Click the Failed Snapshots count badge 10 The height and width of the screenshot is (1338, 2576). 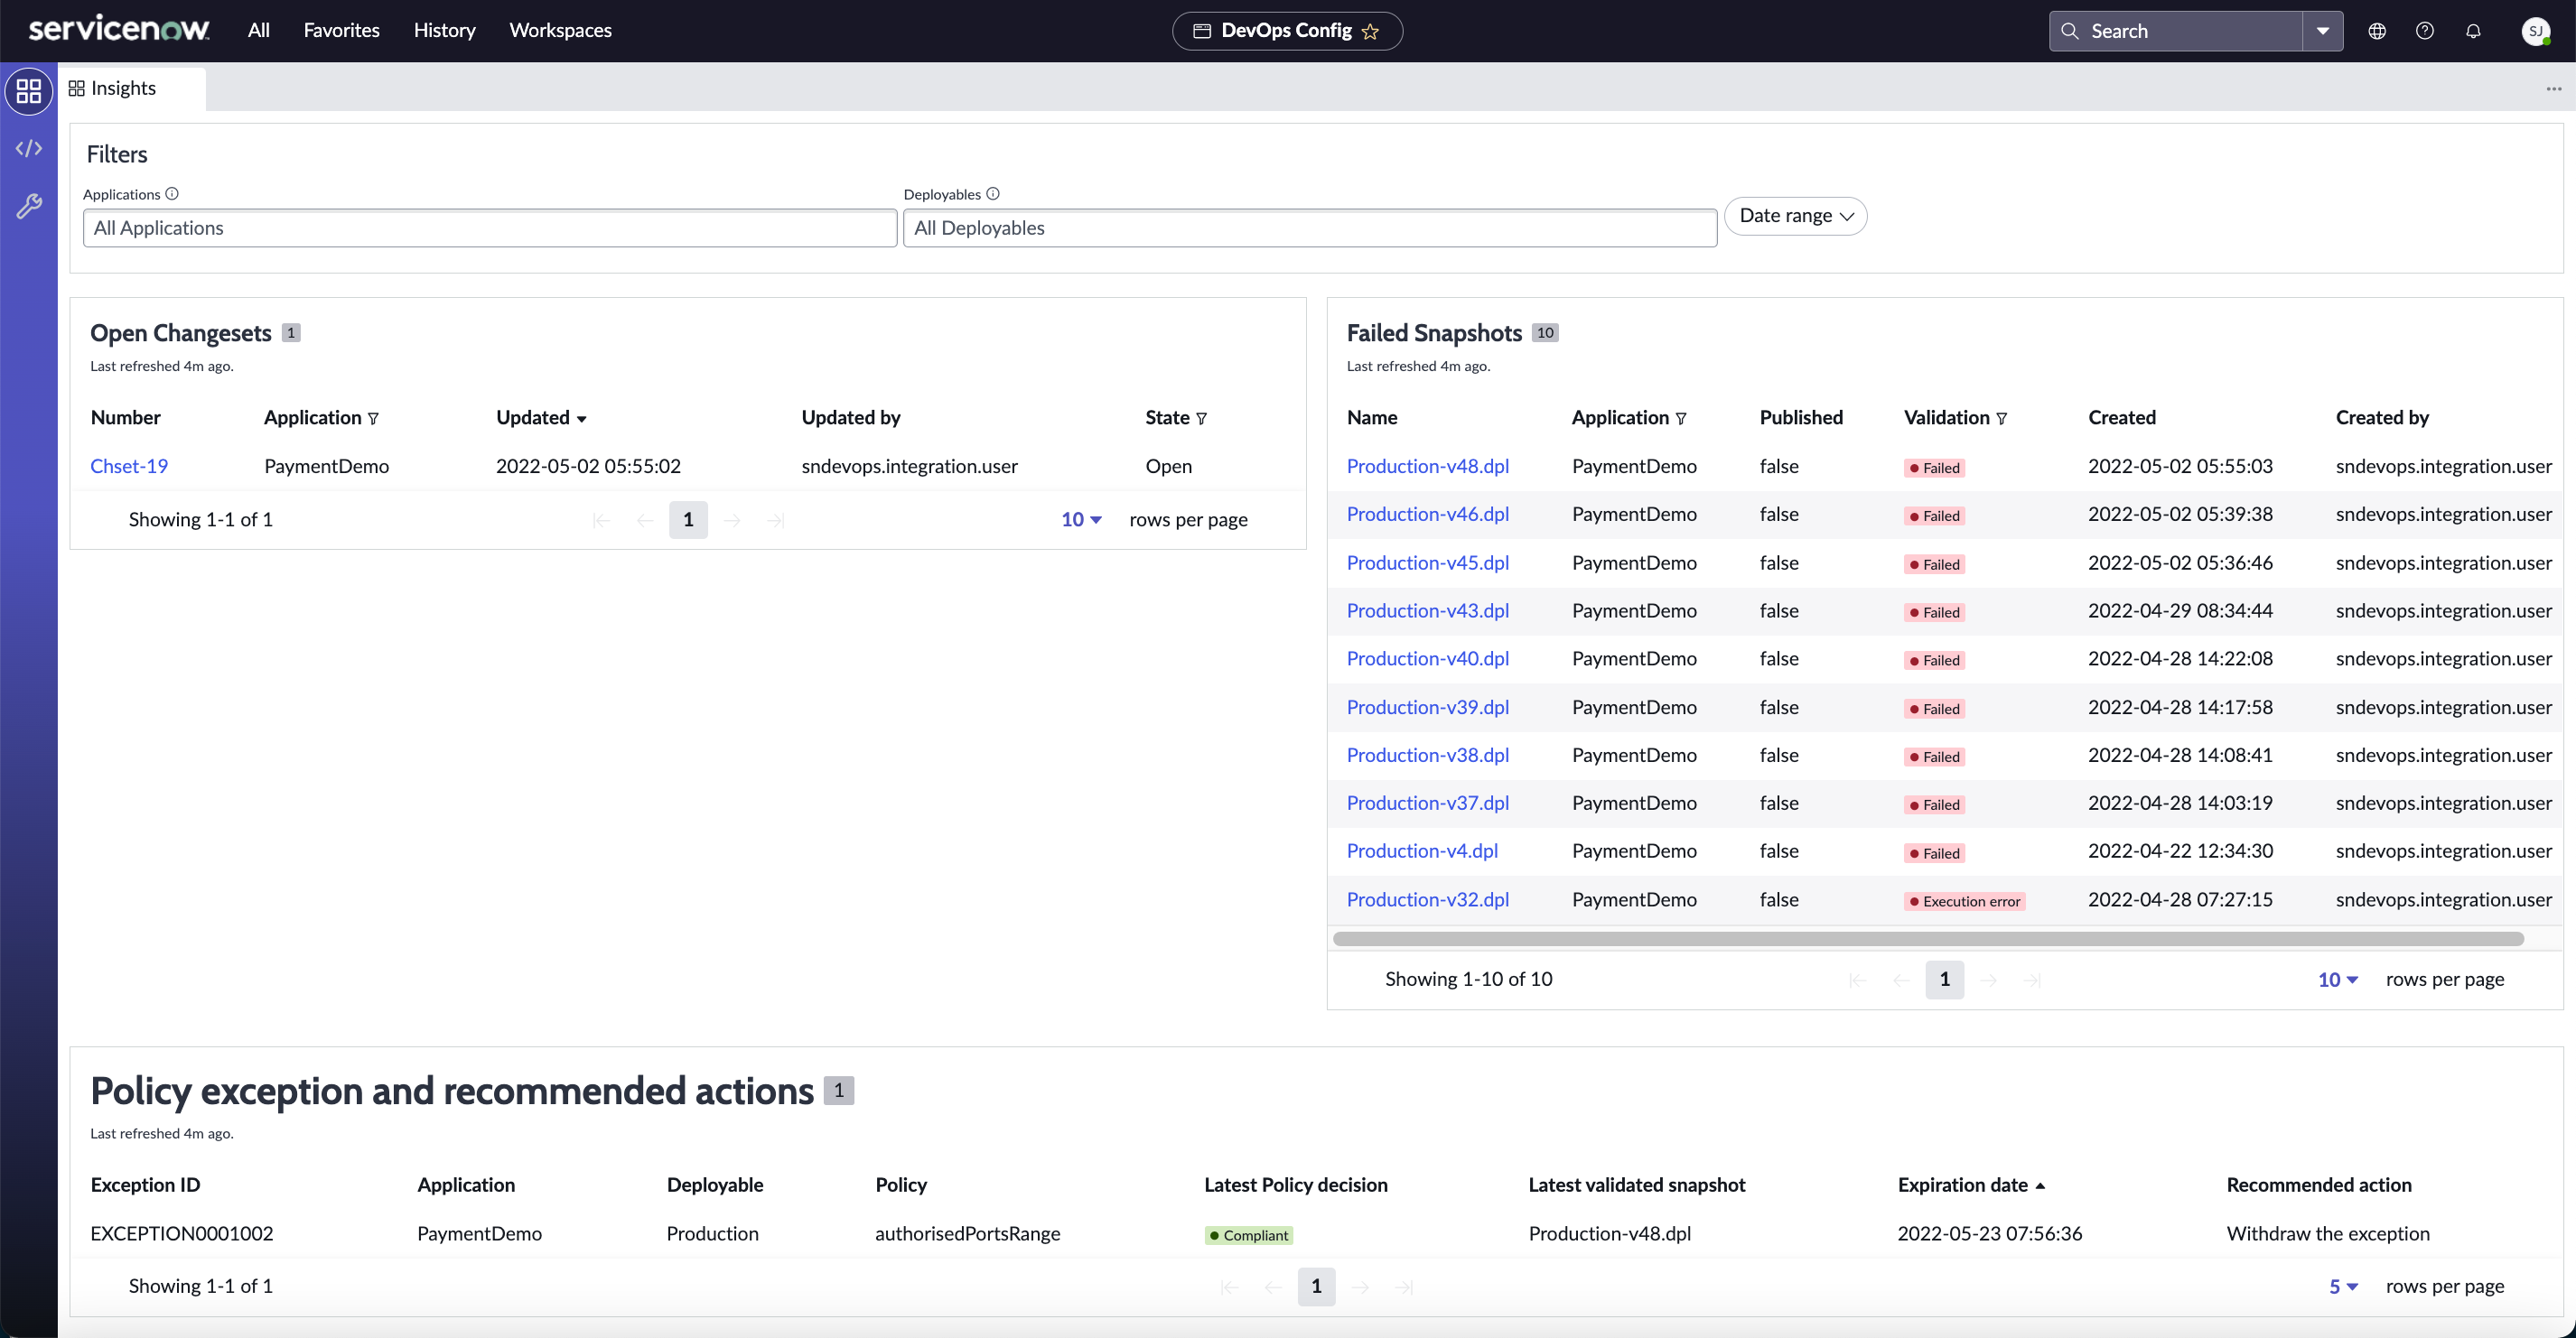tap(1545, 333)
